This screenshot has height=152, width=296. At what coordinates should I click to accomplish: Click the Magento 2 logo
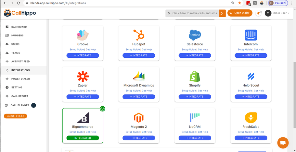click(139, 118)
